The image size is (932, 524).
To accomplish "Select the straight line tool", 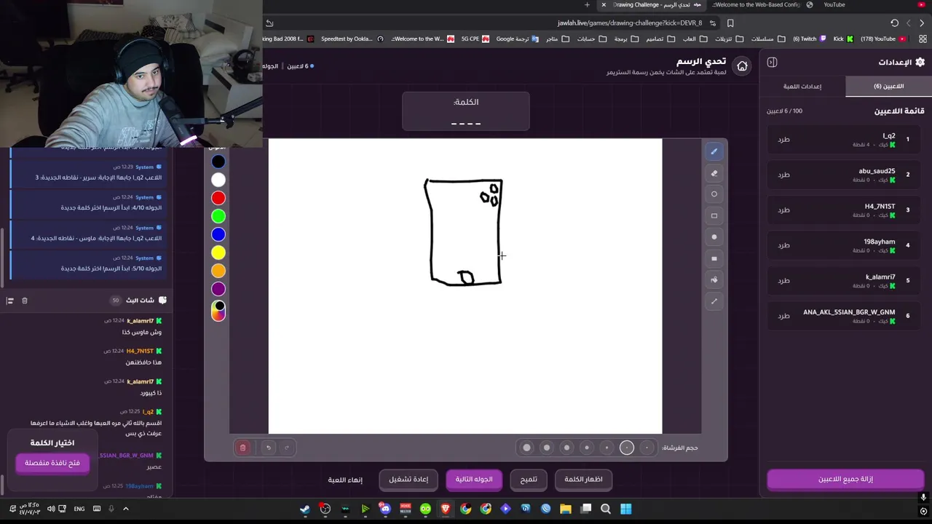I will pos(714,301).
